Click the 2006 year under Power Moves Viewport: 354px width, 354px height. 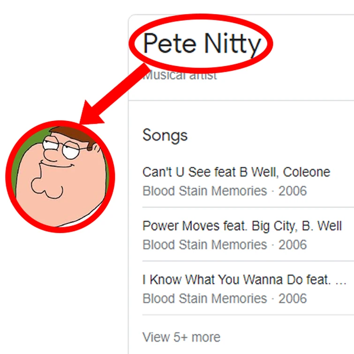(293, 245)
